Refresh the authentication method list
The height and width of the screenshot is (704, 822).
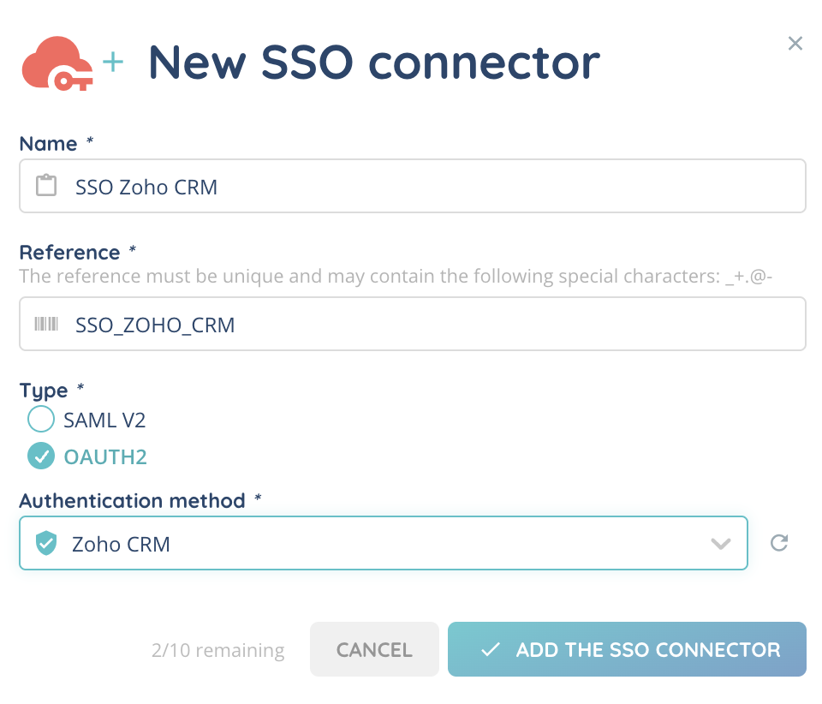(x=778, y=543)
